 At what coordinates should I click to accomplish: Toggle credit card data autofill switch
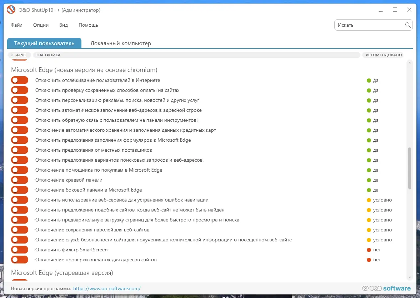20,130
